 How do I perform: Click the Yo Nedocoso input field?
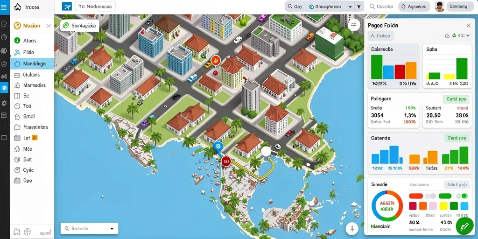point(95,7)
